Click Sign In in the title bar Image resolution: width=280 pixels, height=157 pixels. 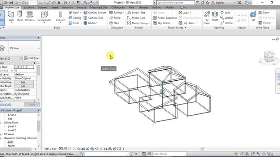pos(217,3)
